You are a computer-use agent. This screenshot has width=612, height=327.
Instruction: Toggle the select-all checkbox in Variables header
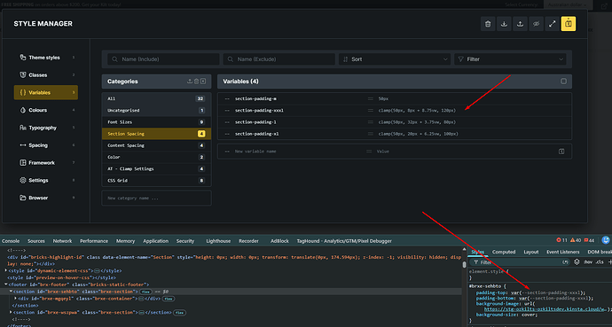[563, 82]
